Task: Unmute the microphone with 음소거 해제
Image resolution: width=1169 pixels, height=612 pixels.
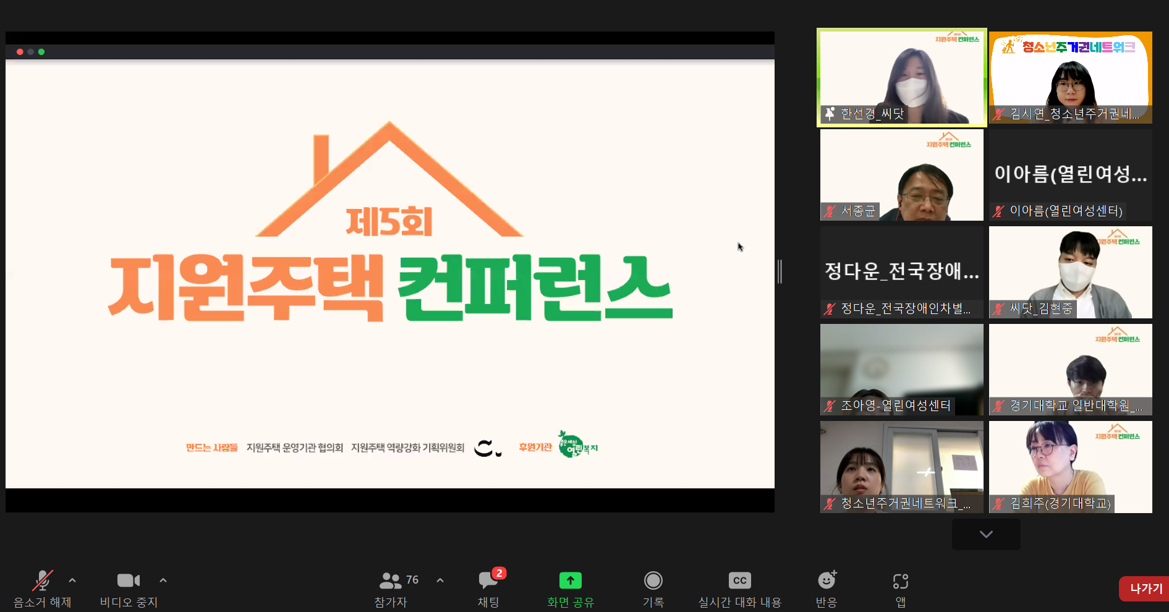Action: pos(43,589)
